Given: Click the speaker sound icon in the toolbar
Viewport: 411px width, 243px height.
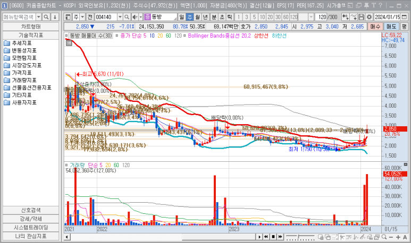Looking at the screenshot, I should pyautogui.click(x=135, y=18).
